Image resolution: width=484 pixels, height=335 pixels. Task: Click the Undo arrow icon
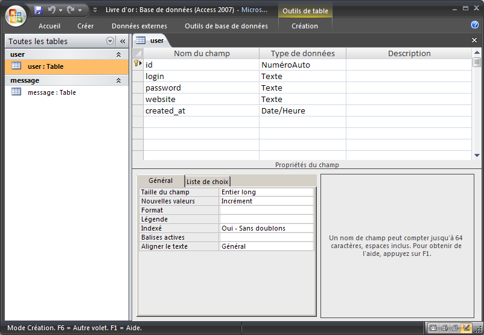pyautogui.click(x=51, y=10)
